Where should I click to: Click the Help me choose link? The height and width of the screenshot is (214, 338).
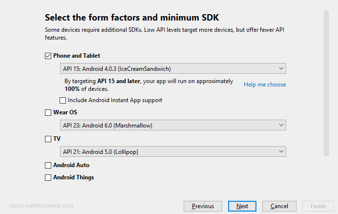point(265,85)
